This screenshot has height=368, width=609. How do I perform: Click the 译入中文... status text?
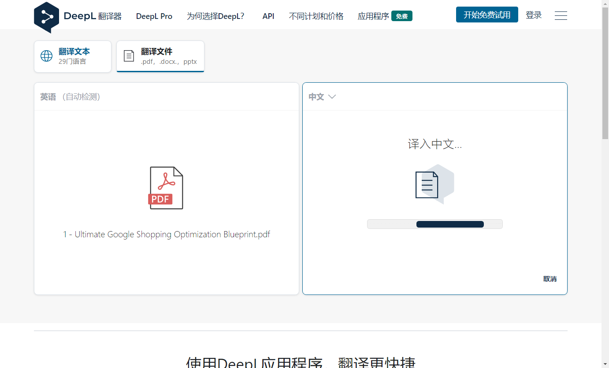[x=435, y=144]
